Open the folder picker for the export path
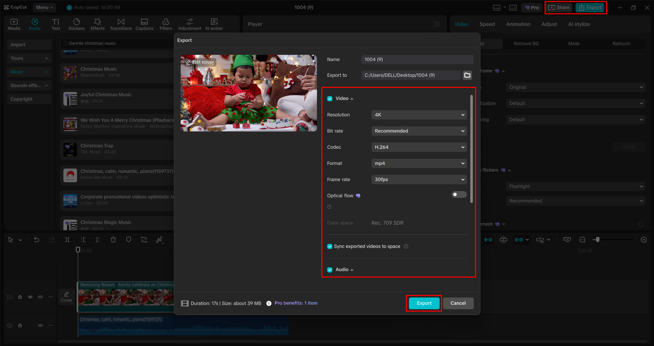The height and width of the screenshot is (346, 654). [467, 75]
